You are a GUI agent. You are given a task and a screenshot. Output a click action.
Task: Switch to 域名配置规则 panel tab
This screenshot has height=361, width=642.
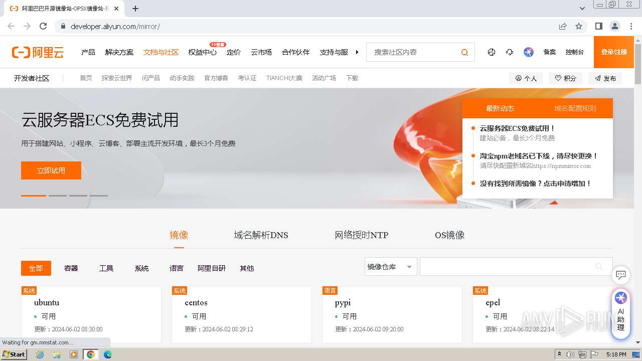point(575,108)
